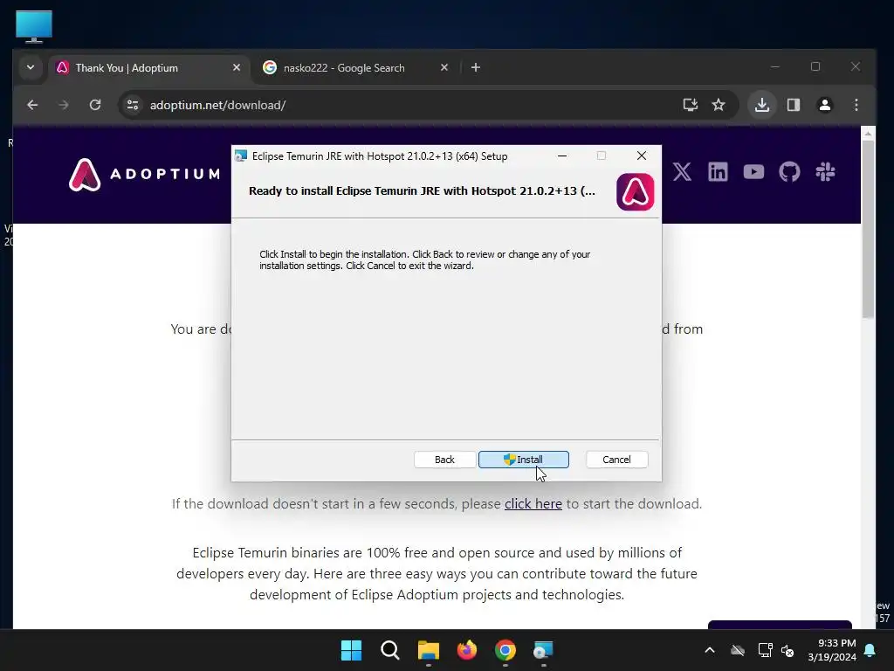Cancel the Eclipse Temurin setup wizard

click(616, 460)
